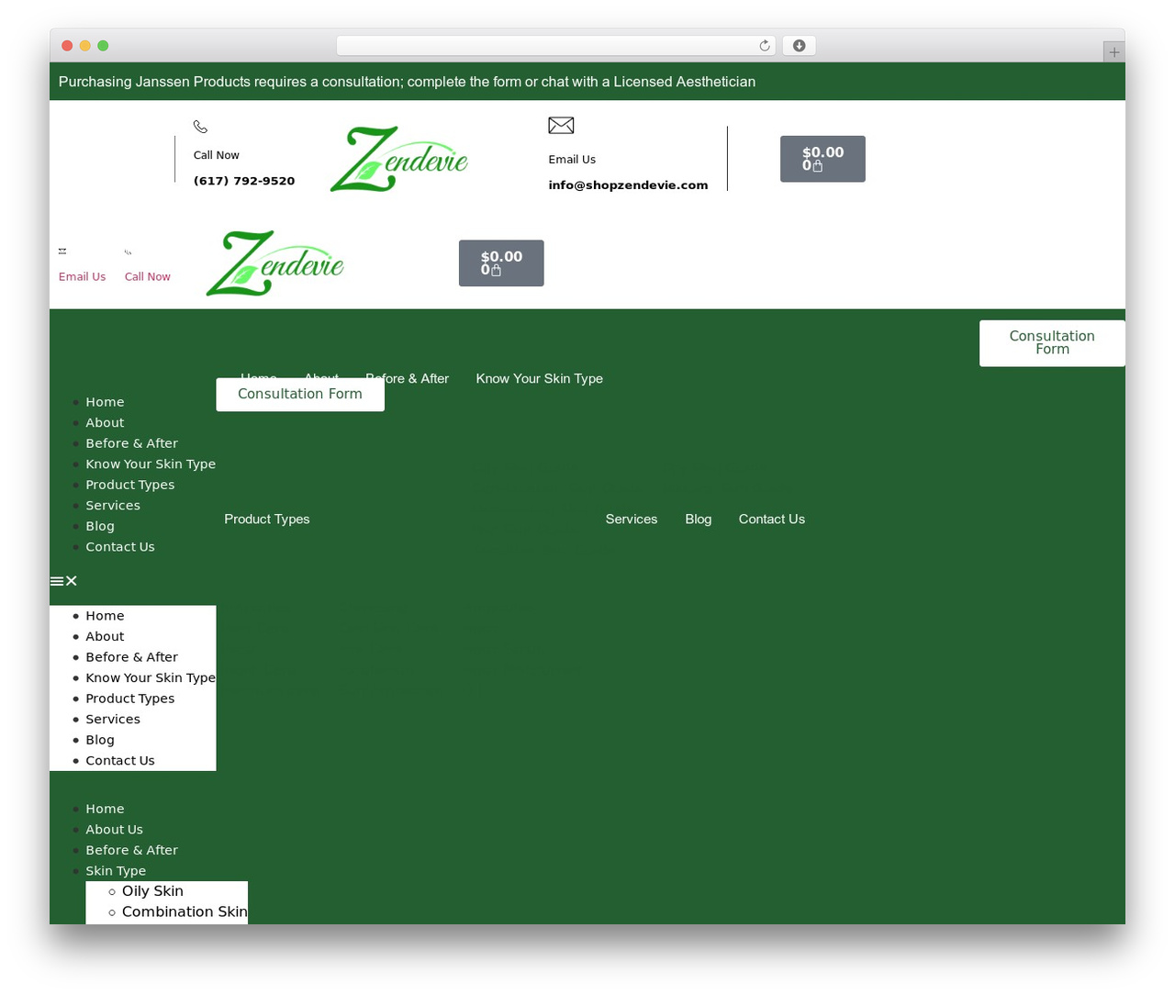The height and width of the screenshot is (995, 1175).
Task: Click the browser address bar
Action: point(555,46)
